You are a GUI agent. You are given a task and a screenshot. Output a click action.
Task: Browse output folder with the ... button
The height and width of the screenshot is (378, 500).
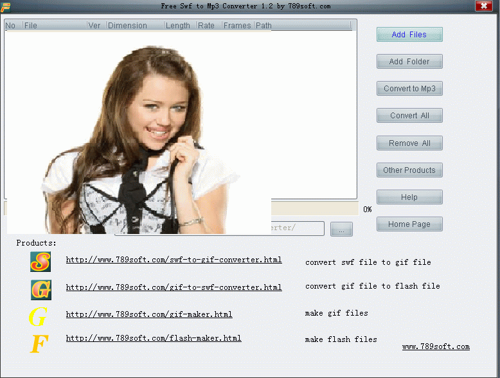pos(341,229)
